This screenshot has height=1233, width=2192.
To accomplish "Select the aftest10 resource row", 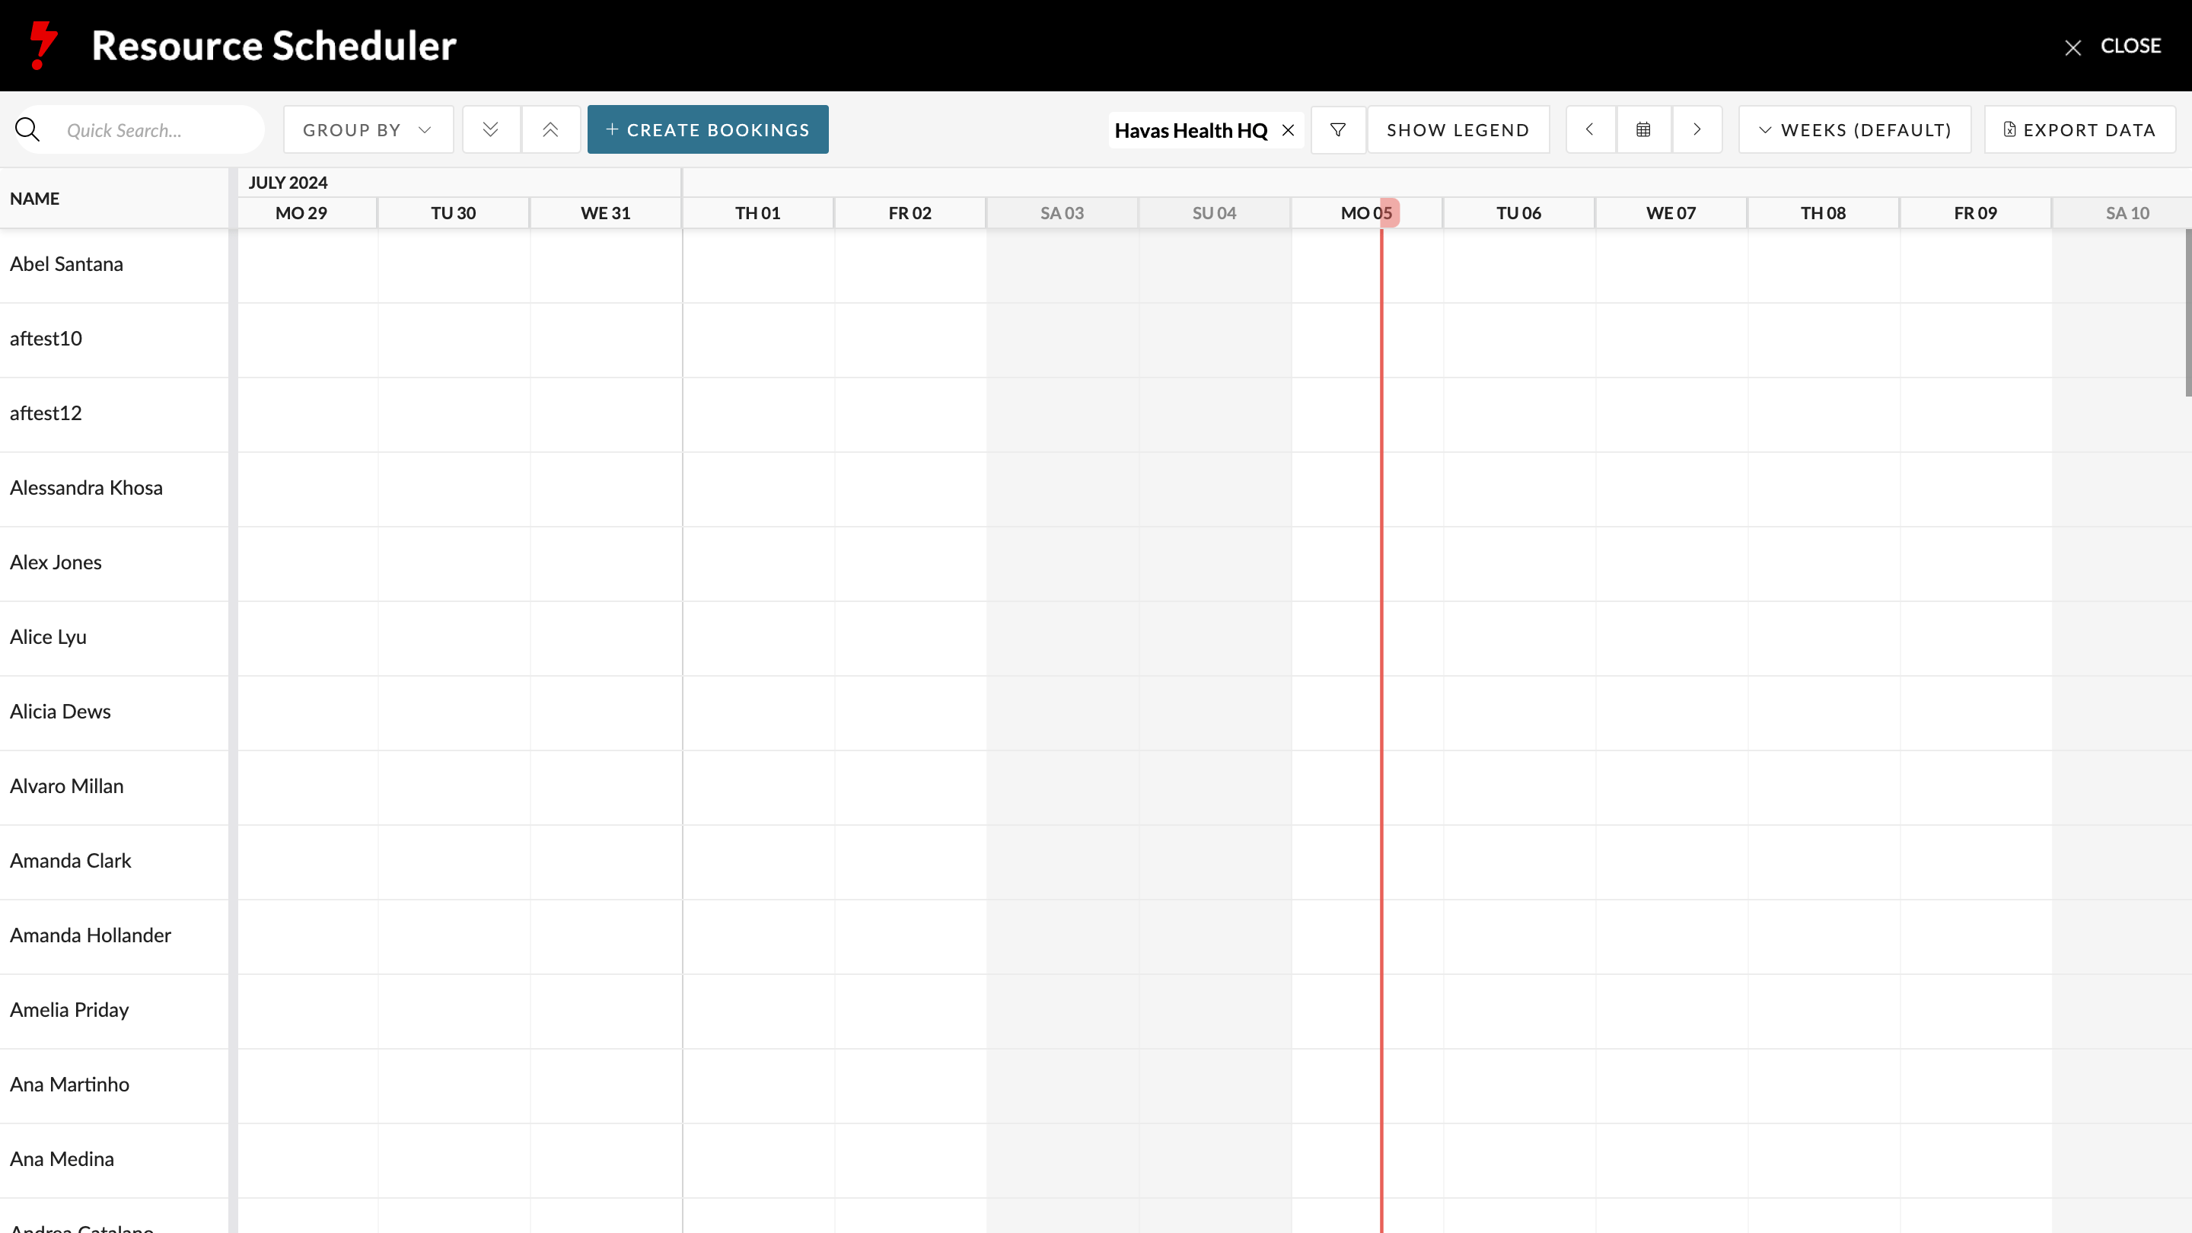I will pos(114,339).
